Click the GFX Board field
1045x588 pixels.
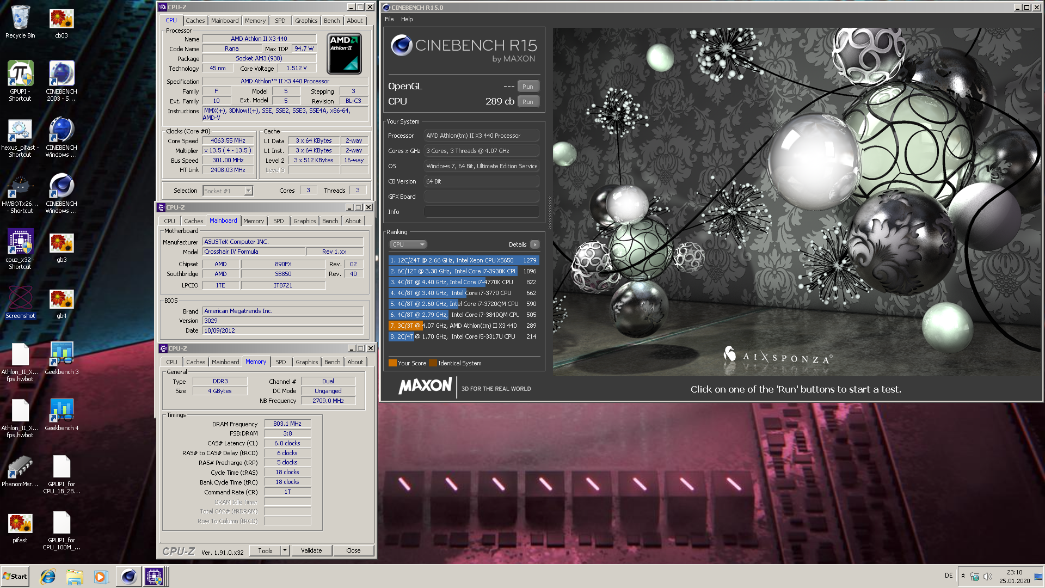[482, 197]
